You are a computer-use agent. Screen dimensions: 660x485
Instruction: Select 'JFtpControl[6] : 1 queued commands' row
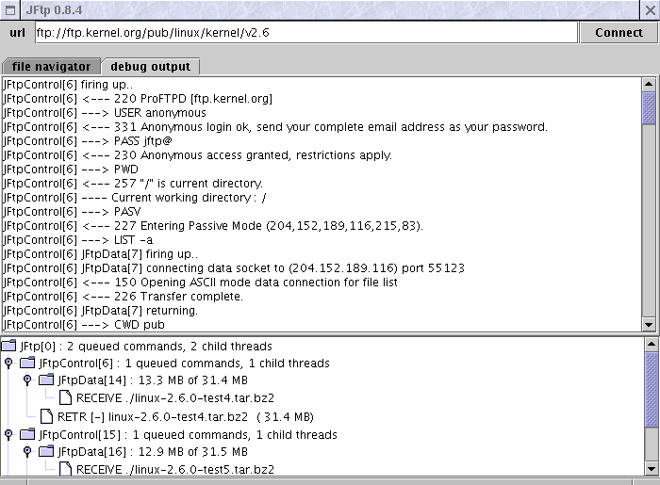tap(185, 364)
